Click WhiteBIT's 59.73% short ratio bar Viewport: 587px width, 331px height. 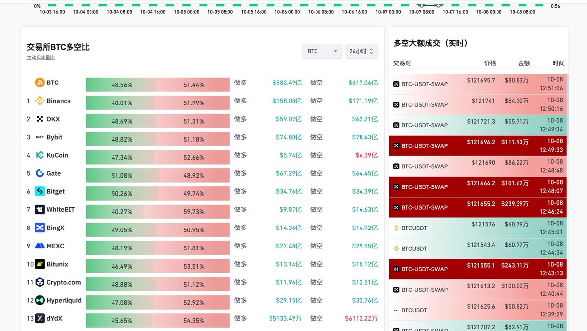coord(187,211)
